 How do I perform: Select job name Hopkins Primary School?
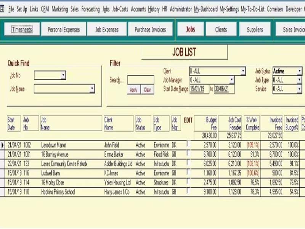click(58, 192)
